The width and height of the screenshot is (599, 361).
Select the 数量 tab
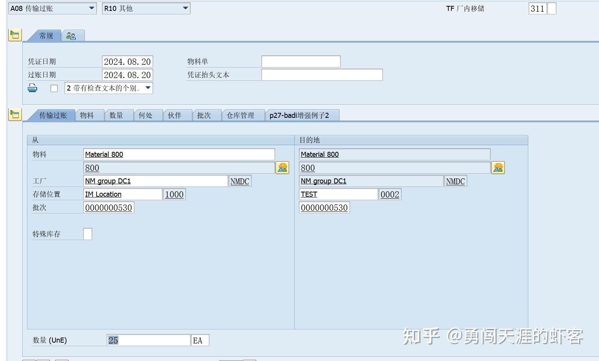coord(118,115)
